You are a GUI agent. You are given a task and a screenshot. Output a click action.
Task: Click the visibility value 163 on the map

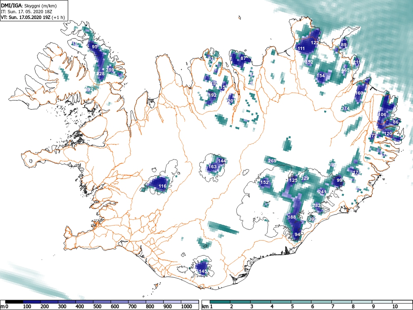pos(212,167)
